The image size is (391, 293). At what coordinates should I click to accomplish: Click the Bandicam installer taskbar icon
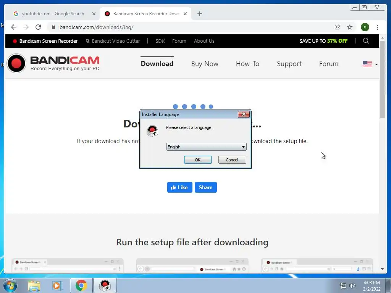click(105, 285)
